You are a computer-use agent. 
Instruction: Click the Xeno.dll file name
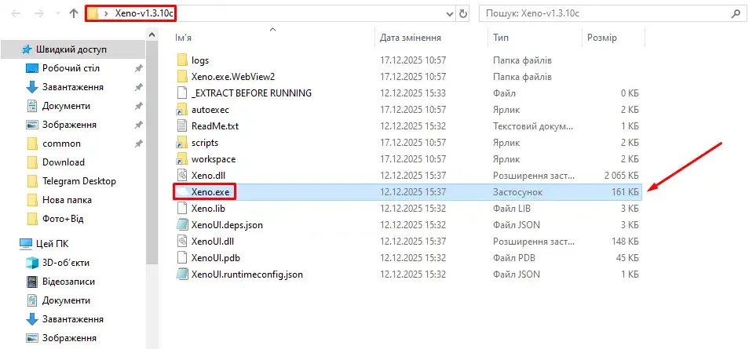pos(208,175)
